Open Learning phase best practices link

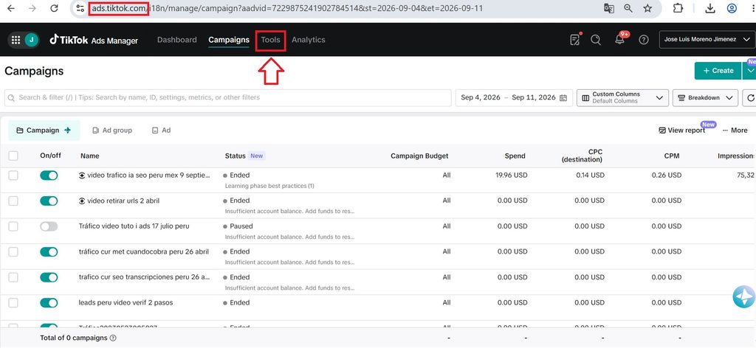269,186
